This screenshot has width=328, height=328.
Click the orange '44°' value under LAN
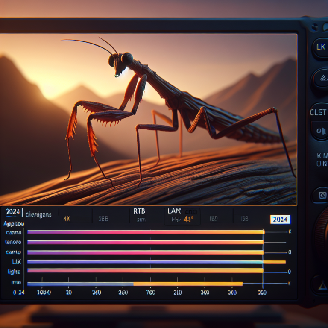188,219
